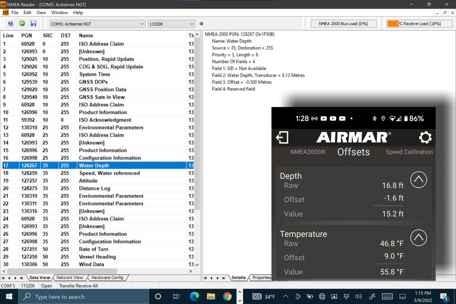Click the NMEA 2000 Bus Load indicator

click(x=343, y=24)
